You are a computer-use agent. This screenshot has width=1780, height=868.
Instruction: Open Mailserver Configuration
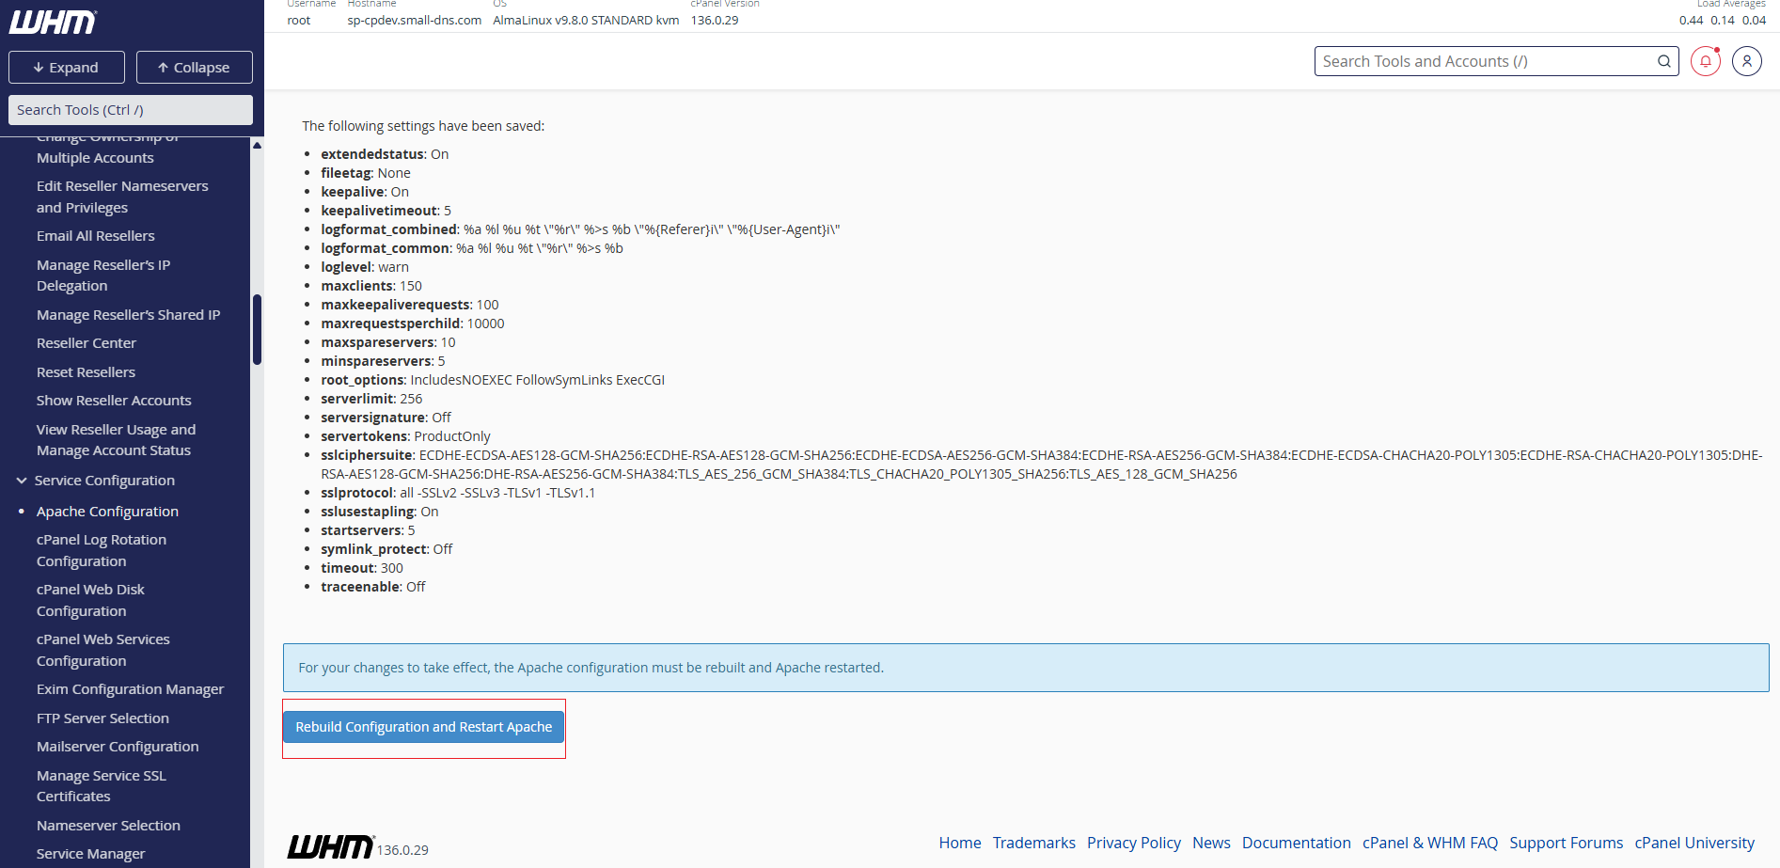118,747
